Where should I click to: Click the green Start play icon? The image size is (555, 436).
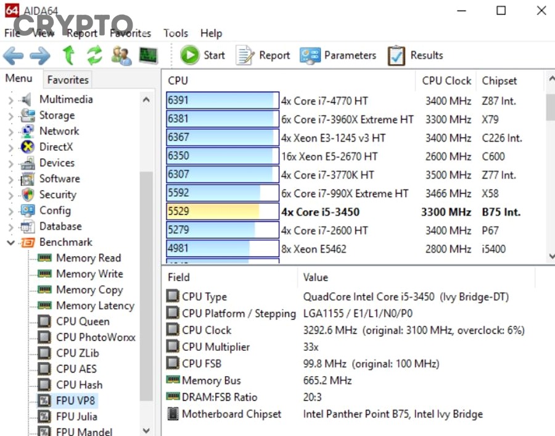click(x=190, y=55)
